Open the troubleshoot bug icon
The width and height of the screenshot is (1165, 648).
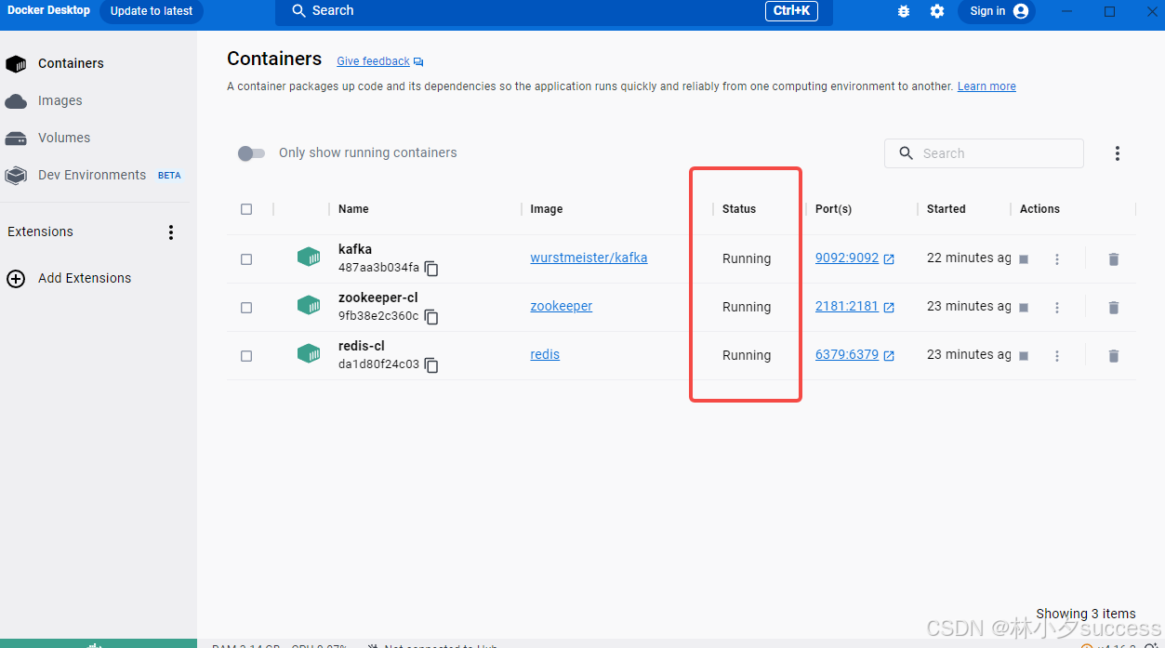[903, 11]
